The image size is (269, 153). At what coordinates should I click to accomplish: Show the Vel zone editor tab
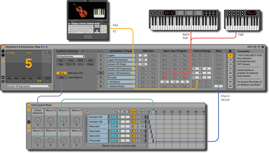coord(124,111)
